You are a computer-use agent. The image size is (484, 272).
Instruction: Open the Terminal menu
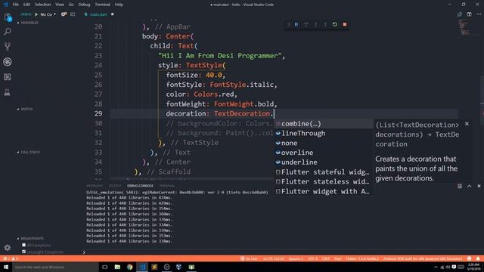tap(102, 5)
